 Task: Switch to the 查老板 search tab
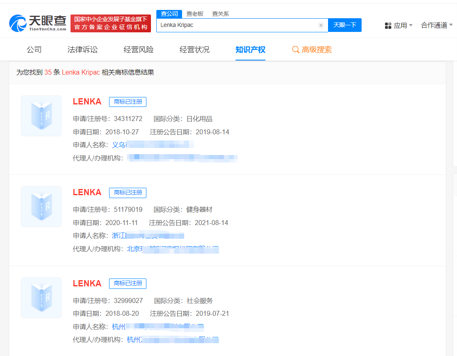[x=195, y=13]
